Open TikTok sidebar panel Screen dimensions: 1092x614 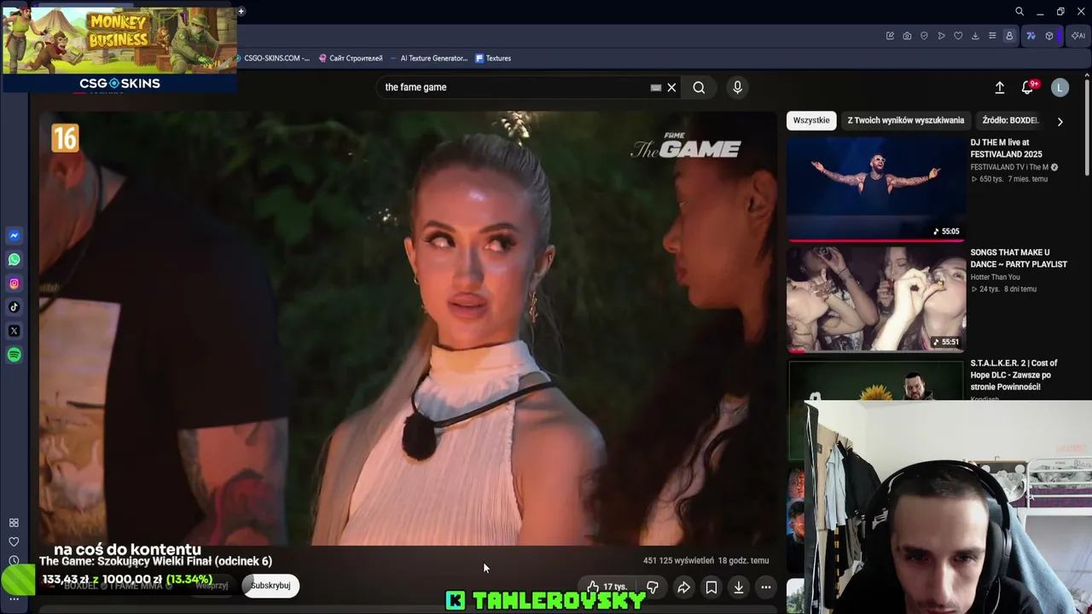point(14,307)
